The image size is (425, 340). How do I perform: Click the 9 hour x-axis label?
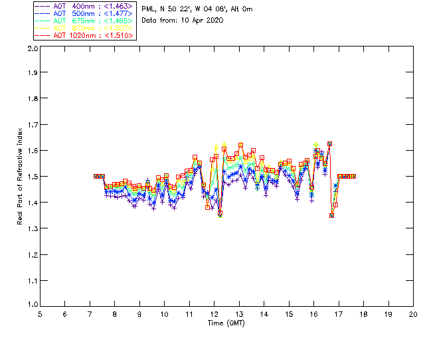click(x=139, y=314)
